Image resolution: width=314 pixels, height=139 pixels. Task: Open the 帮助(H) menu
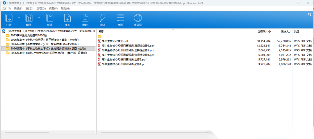click(65, 8)
